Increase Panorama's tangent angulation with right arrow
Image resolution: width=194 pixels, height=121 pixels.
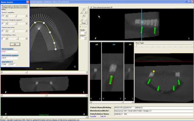click(26, 23)
